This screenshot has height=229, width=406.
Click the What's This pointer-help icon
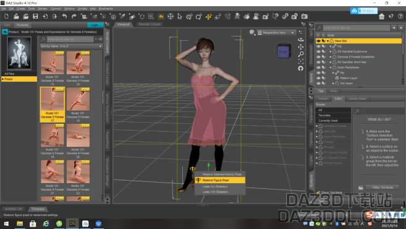[391, 17]
